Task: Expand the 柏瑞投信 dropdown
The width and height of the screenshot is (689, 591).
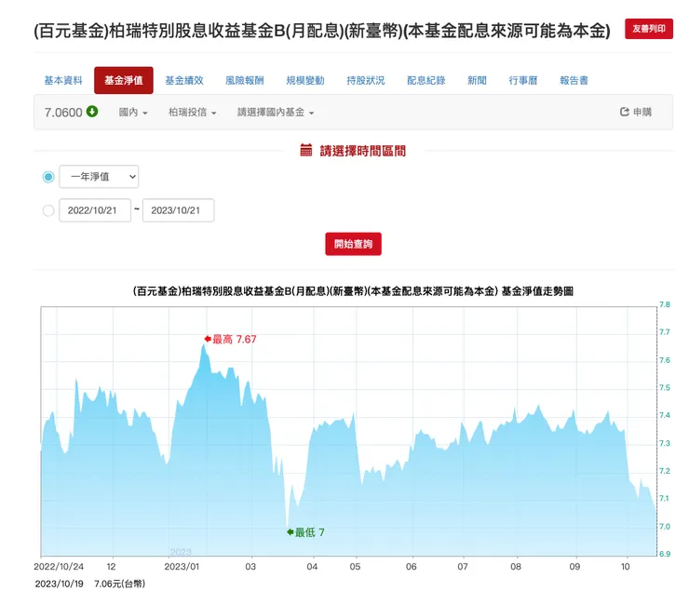Action: 193,113
